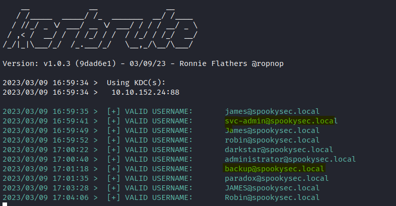This screenshot has width=396, height=206.
Task: Click timestamp 16:59:52
Action: coord(71,140)
